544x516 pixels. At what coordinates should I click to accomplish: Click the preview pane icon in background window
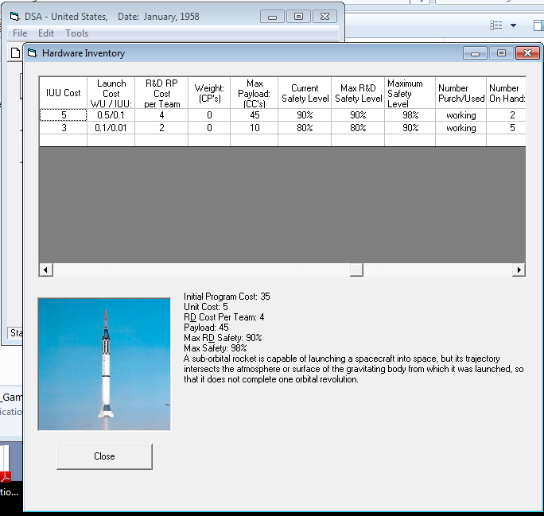click(x=538, y=25)
